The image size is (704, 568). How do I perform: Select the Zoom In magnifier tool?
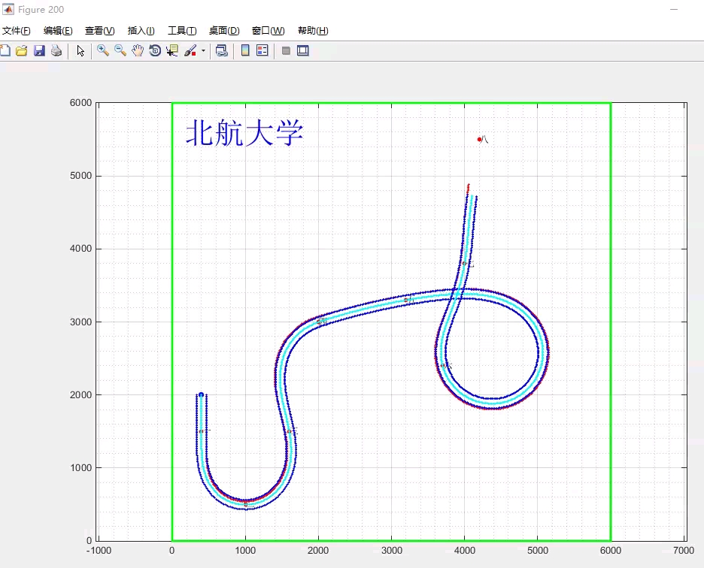click(102, 50)
